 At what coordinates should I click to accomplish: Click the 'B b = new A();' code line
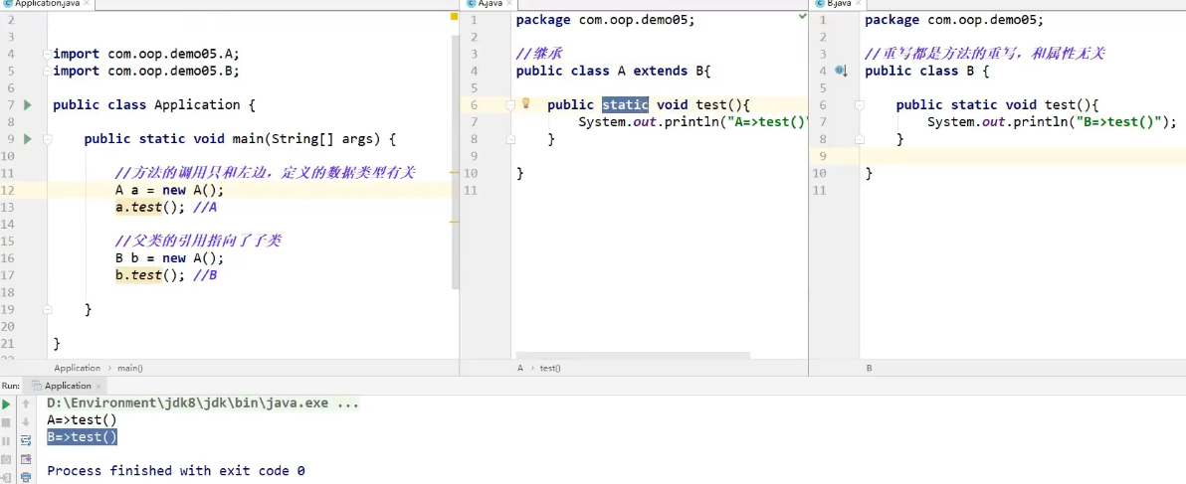coord(169,258)
